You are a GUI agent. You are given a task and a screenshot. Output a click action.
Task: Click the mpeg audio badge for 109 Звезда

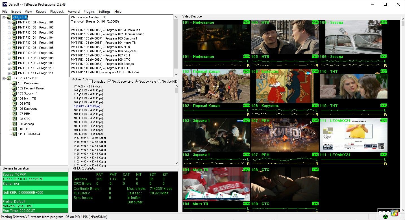384,56
